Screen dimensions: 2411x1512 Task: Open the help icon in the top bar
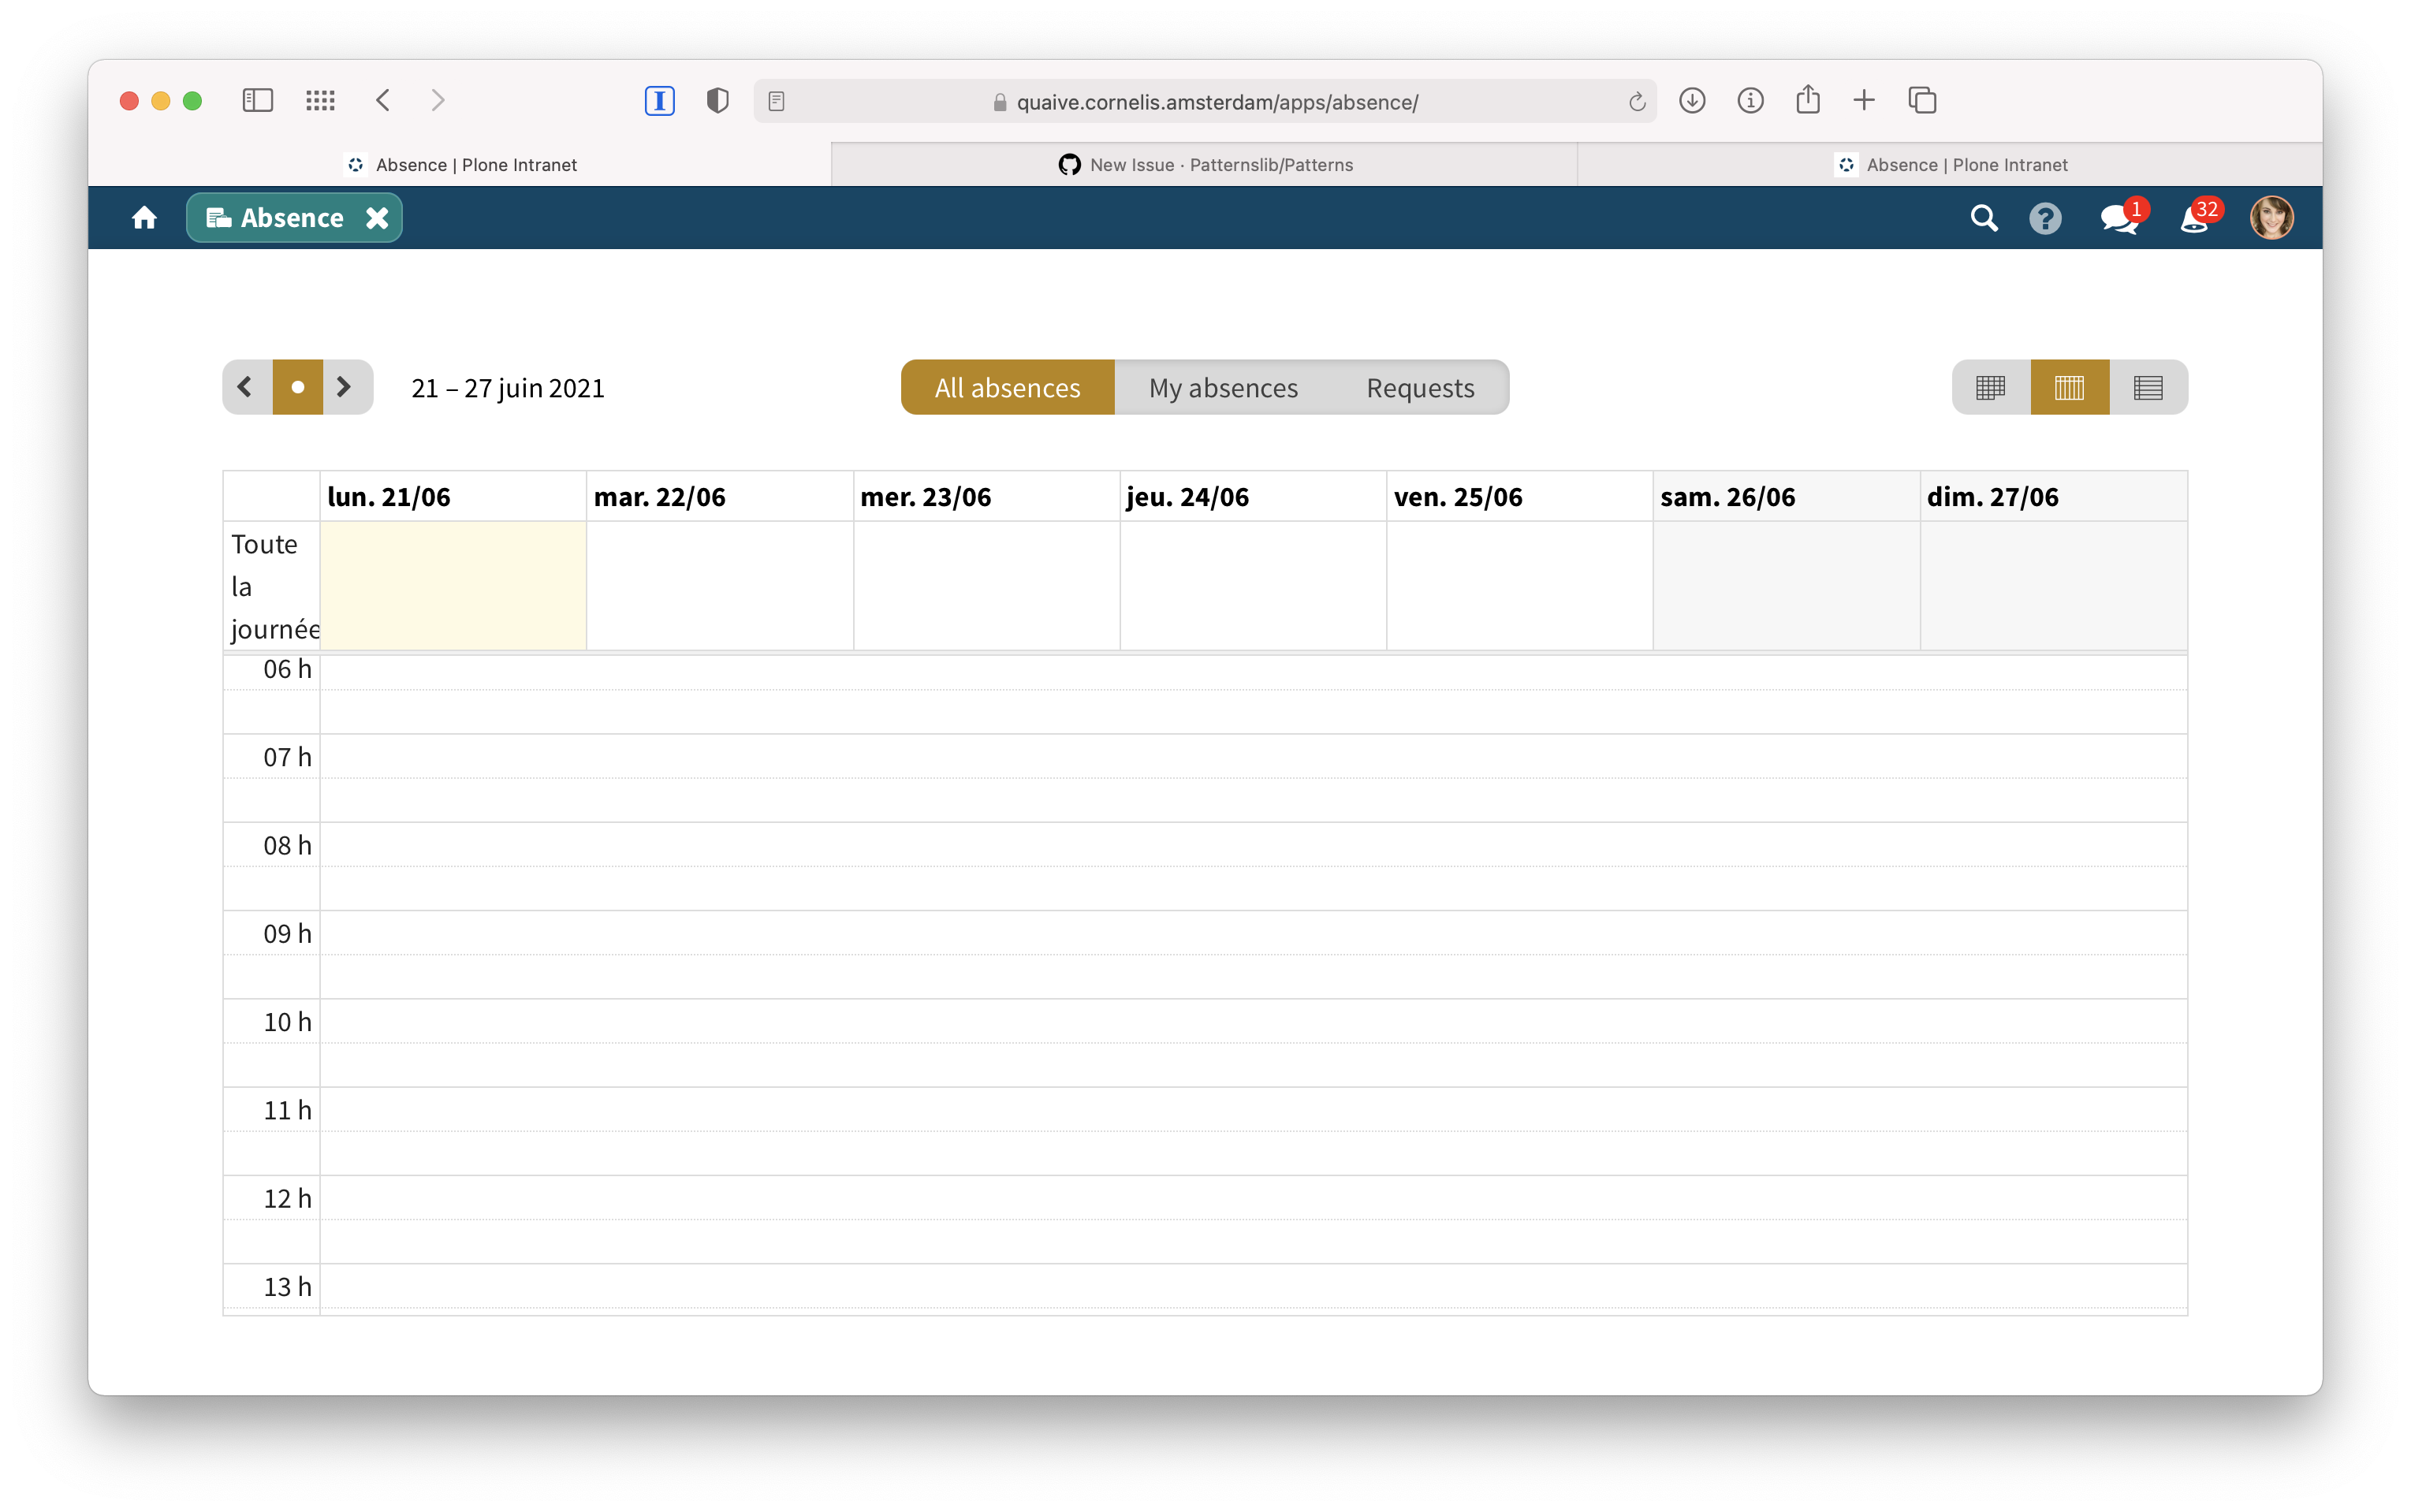2046,217
